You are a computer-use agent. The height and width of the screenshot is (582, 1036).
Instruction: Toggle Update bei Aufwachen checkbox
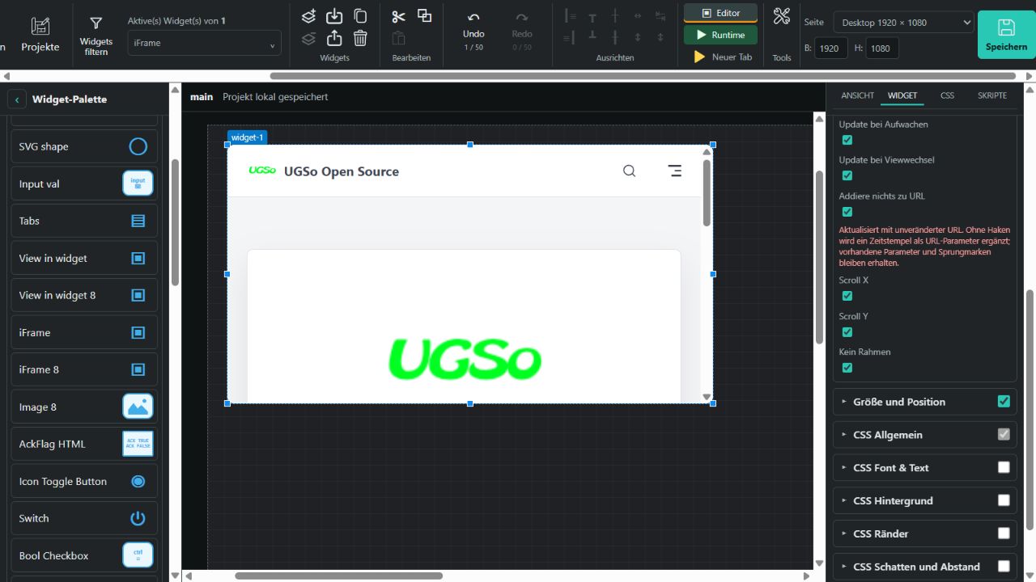coord(847,140)
